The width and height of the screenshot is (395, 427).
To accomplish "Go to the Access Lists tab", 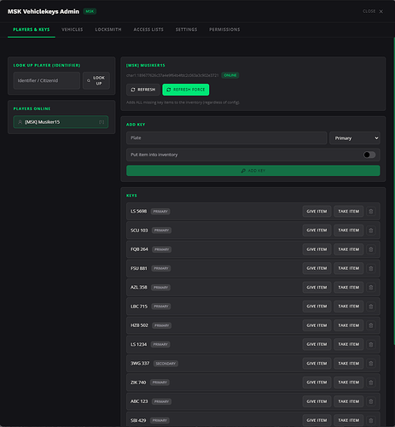I will point(148,30).
